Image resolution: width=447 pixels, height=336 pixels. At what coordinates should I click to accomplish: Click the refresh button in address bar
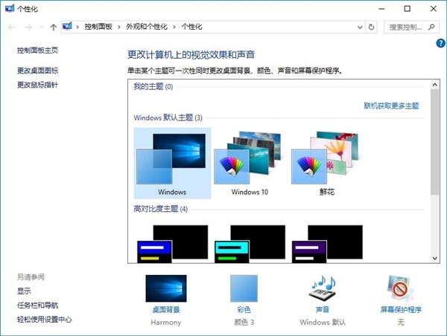(x=372, y=27)
